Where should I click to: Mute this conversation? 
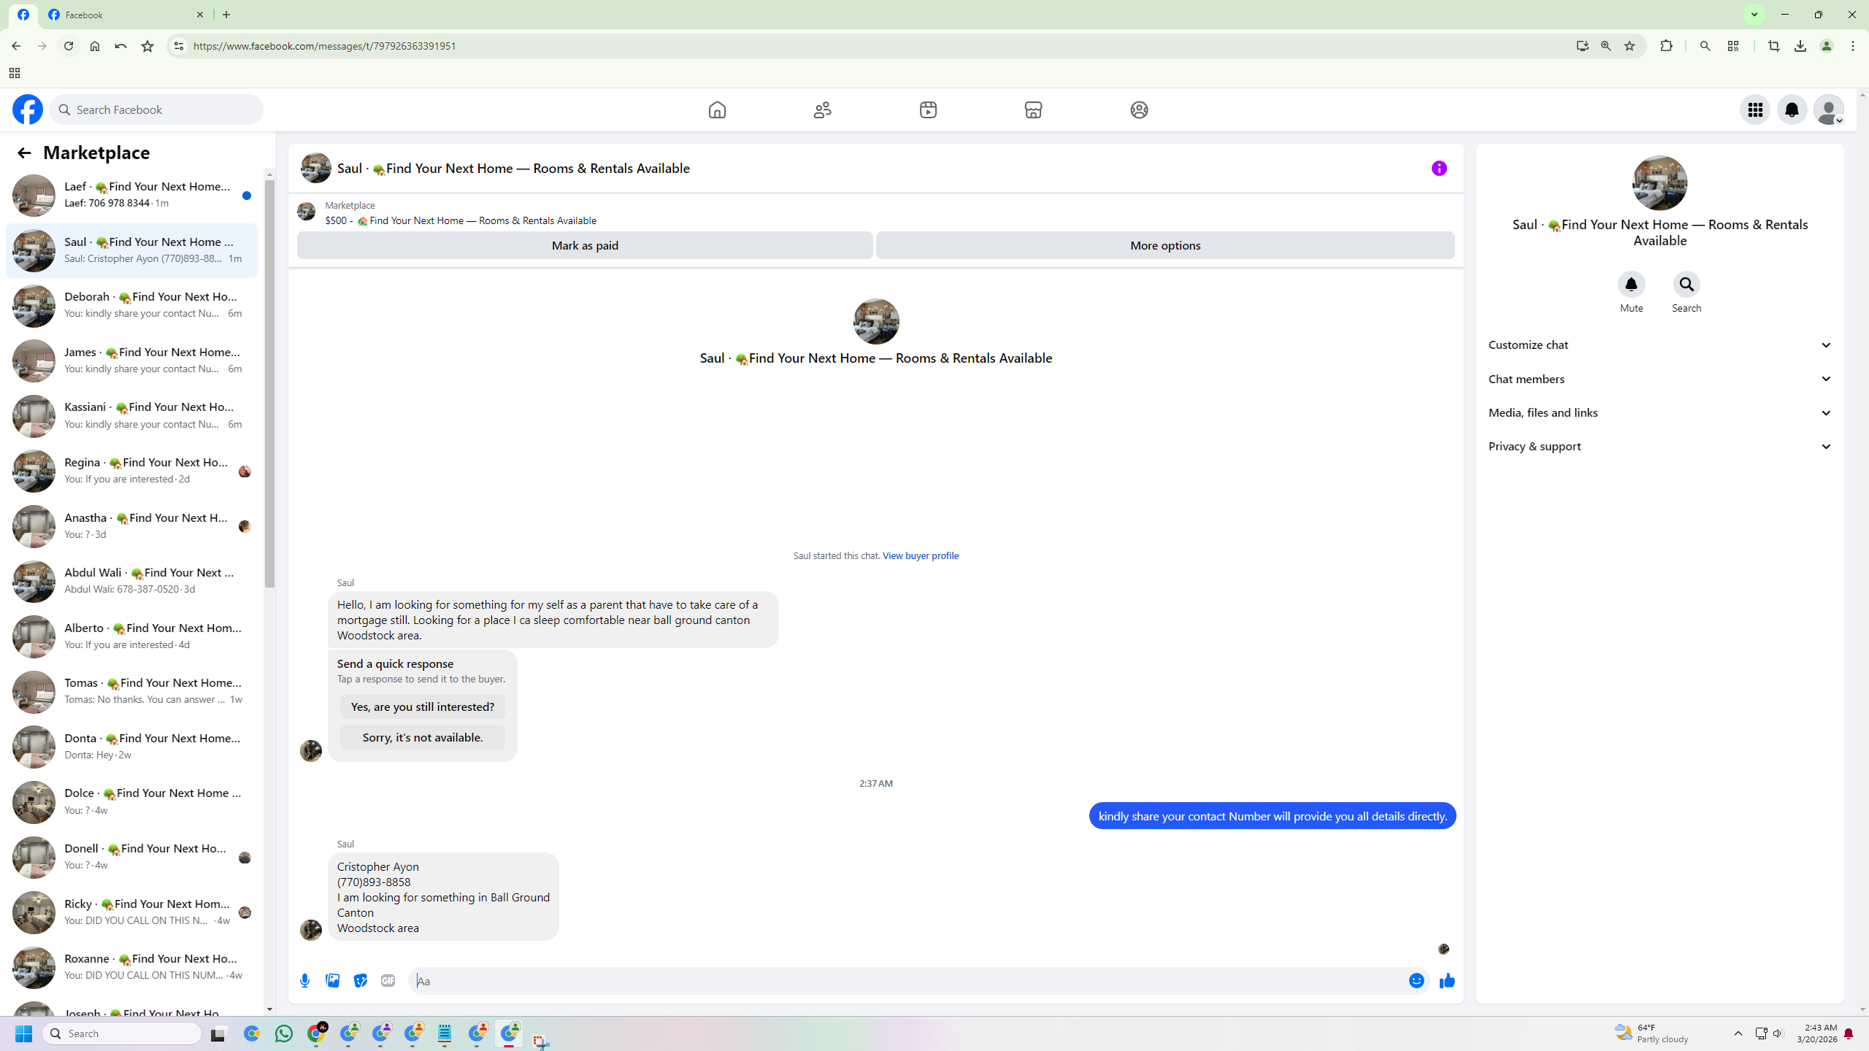tap(1631, 285)
